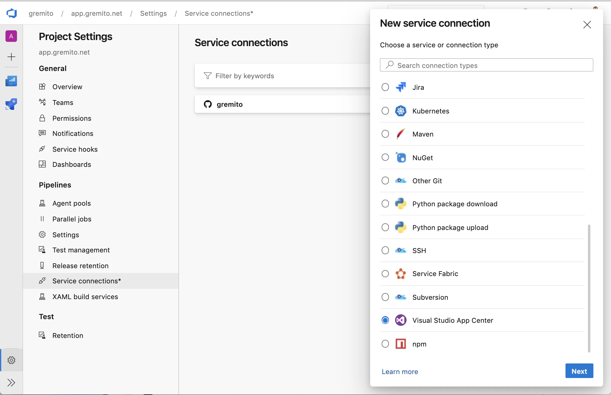Go to Settings breadcrumb
This screenshot has width=611, height=395.
(x=154, y=13)
